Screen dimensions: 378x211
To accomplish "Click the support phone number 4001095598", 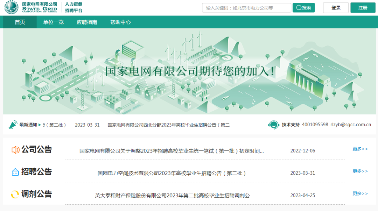I will [x=315, y=125].
